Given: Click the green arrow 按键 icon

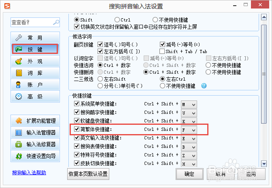Looking at the screenshot, I should click(19, 49).
